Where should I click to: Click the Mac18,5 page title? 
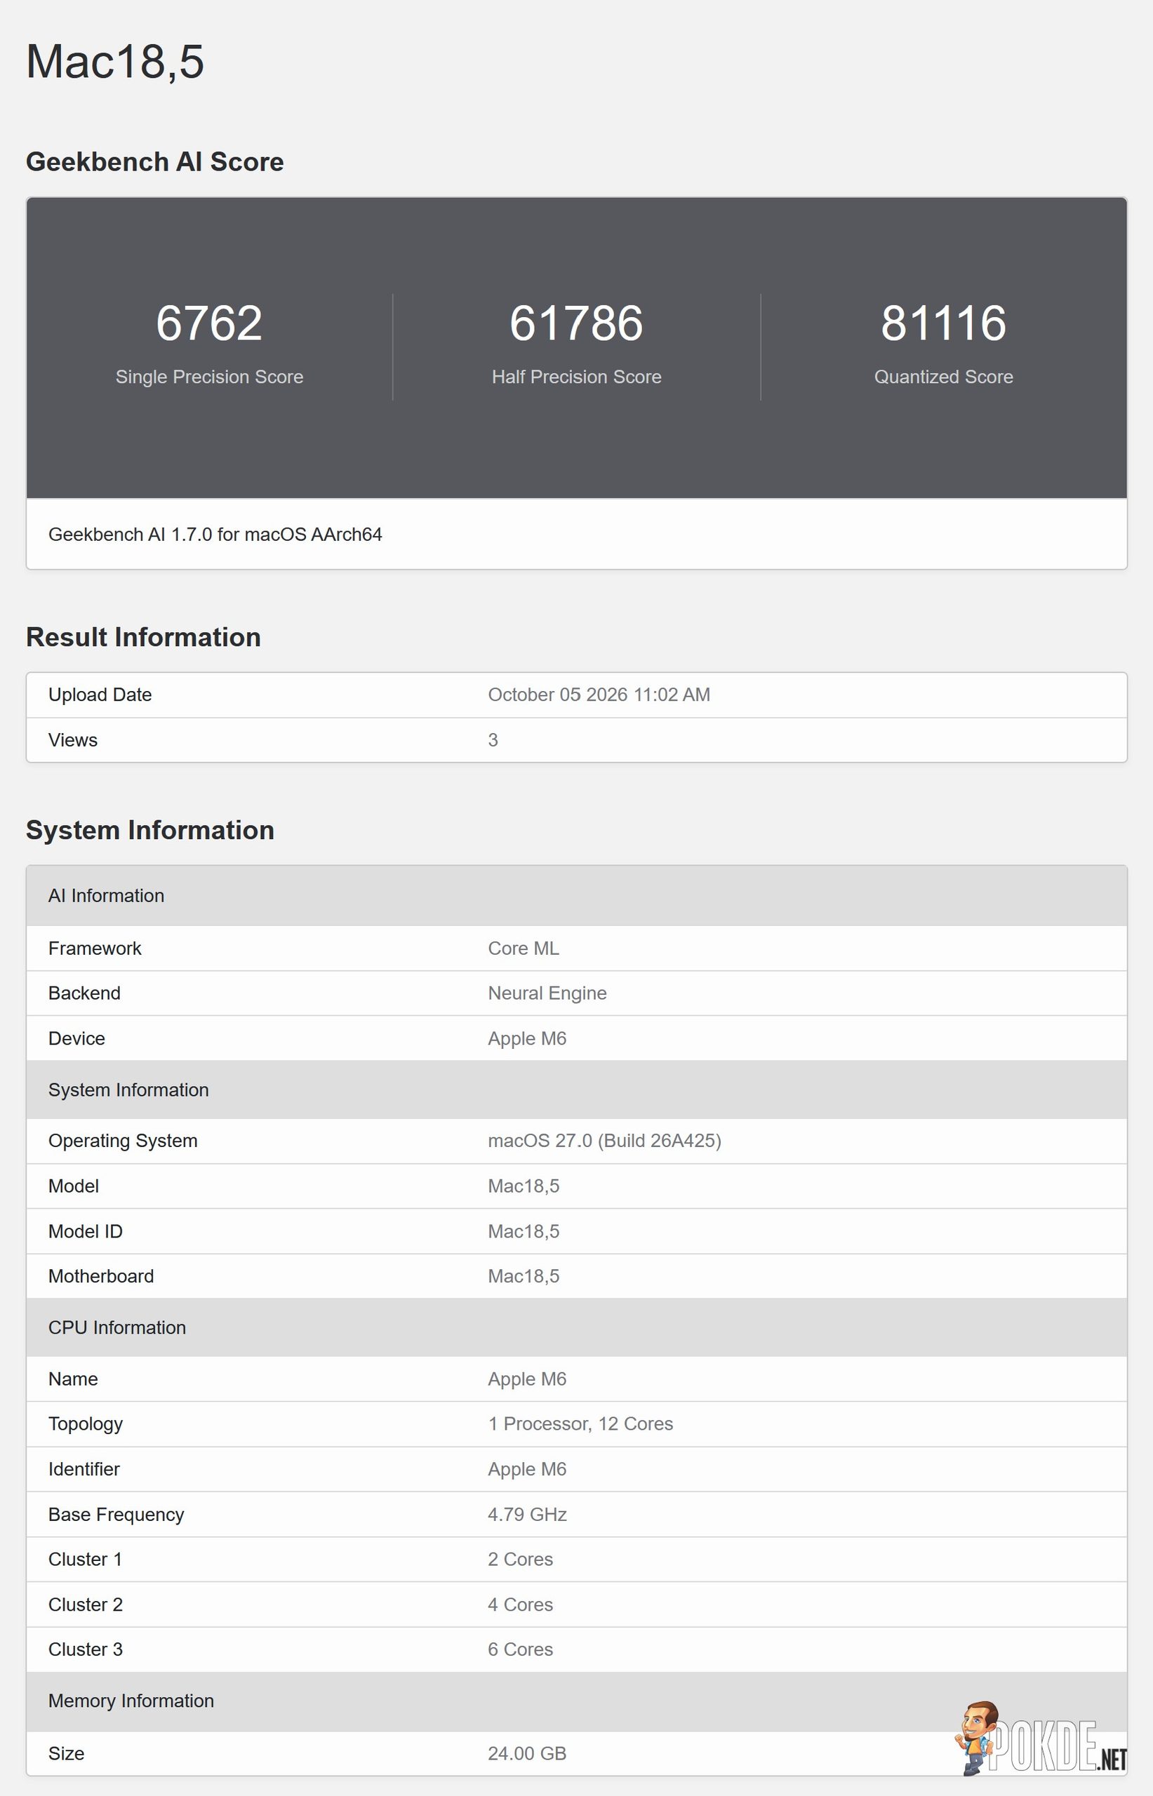(x=114, y=61)
